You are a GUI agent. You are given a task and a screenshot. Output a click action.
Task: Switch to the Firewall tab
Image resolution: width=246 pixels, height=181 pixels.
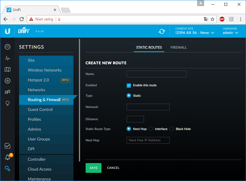179,47
